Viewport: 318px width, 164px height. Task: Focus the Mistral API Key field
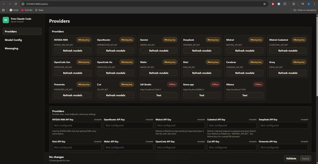[180, 125]
